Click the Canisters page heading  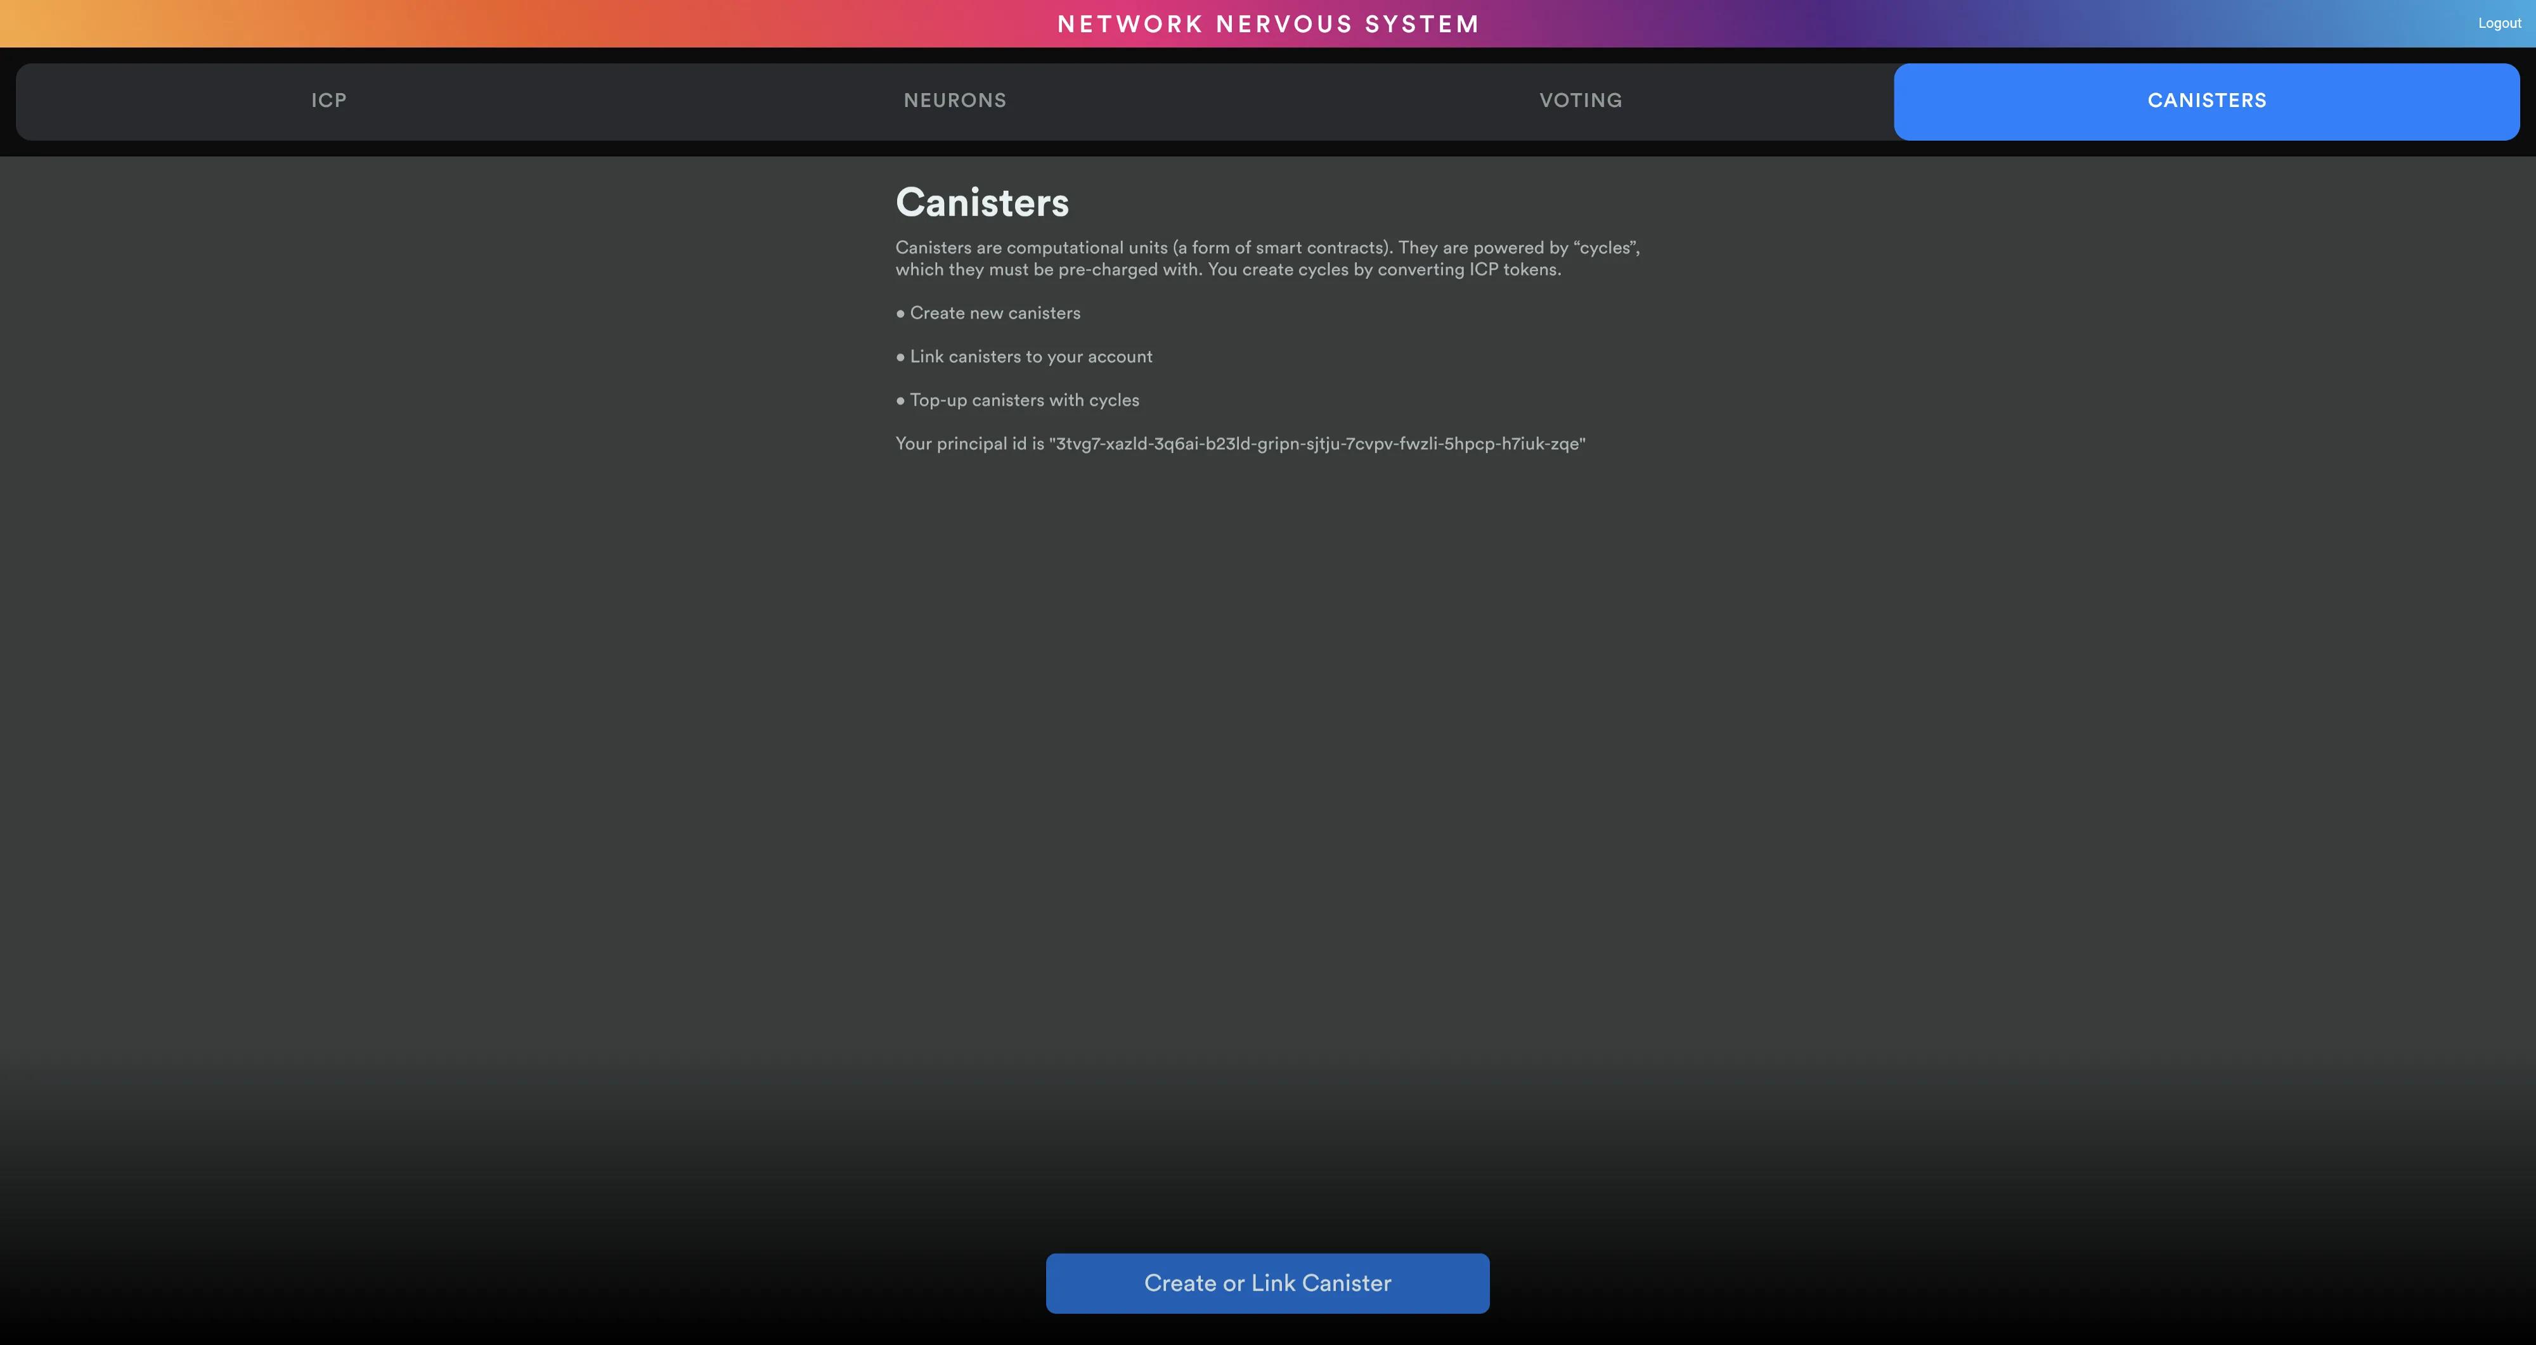981,203
